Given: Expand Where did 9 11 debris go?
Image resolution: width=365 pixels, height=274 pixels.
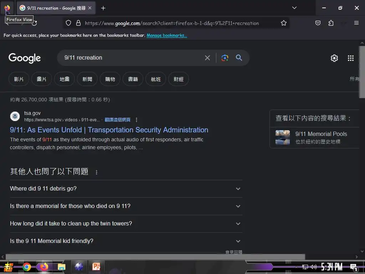Looking at the screenshot, I should point(126,189).
